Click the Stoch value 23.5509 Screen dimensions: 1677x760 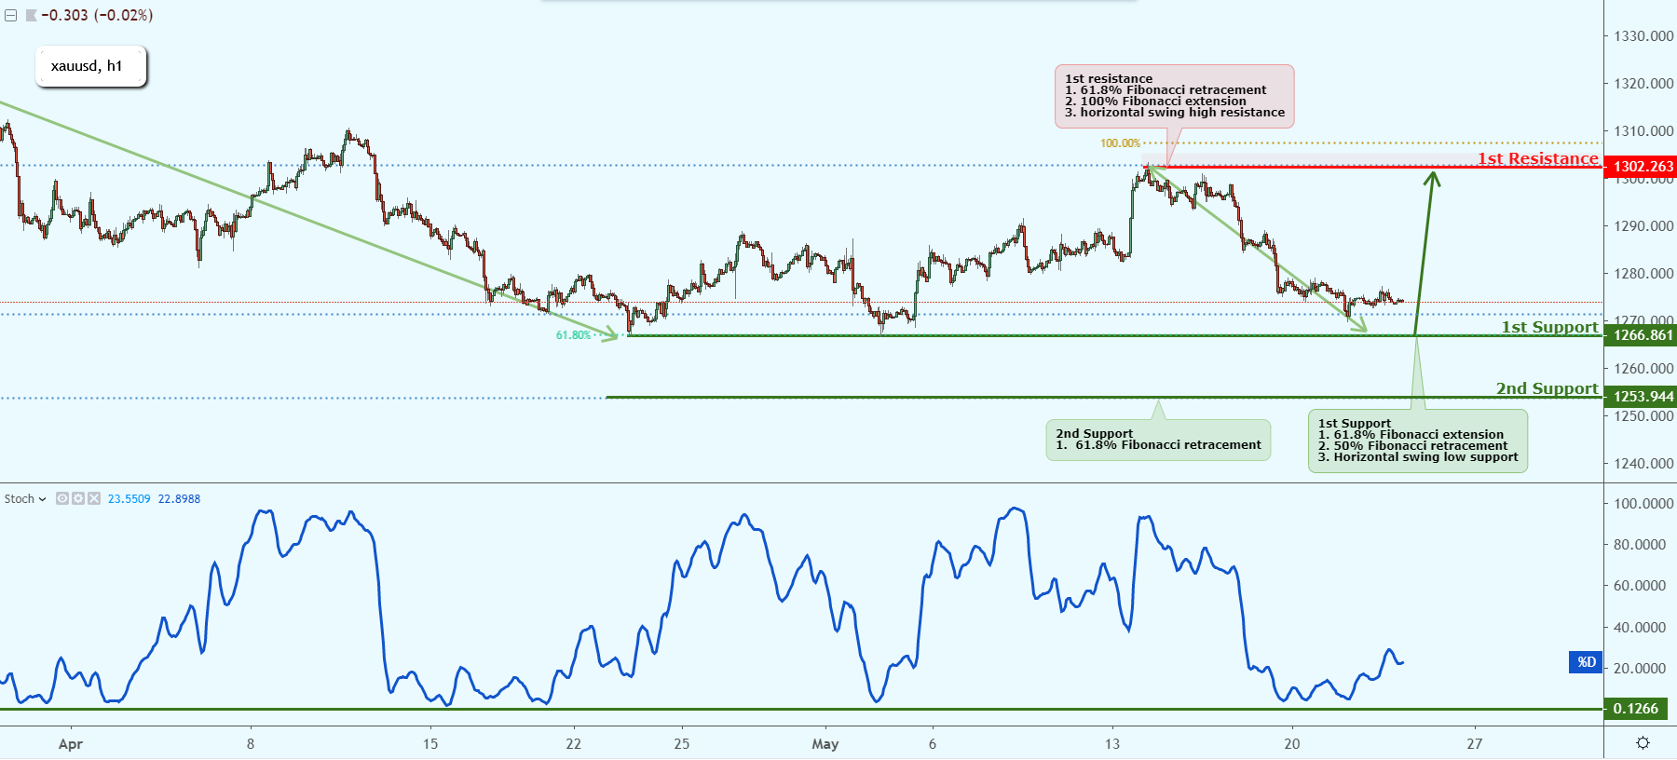click(x=129, y=499)
